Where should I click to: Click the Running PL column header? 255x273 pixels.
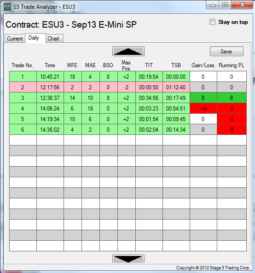[232, 65]
